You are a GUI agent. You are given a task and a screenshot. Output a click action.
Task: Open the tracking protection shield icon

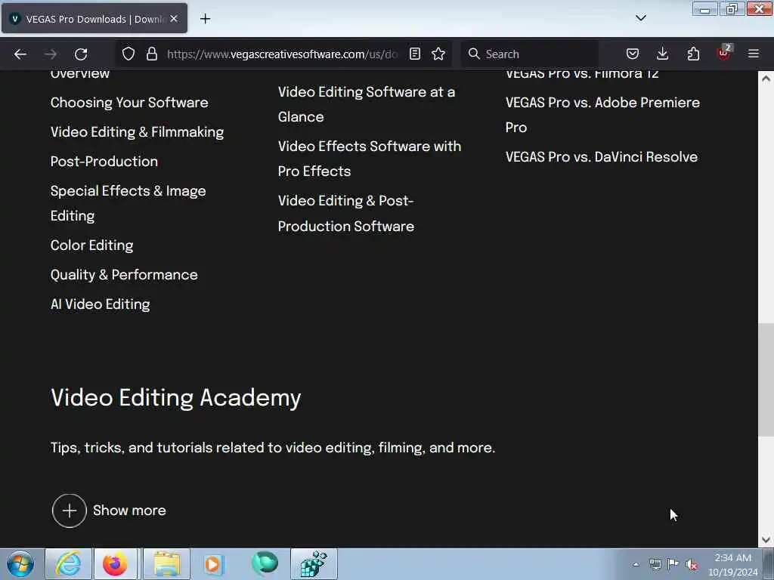tap(128, 54)
